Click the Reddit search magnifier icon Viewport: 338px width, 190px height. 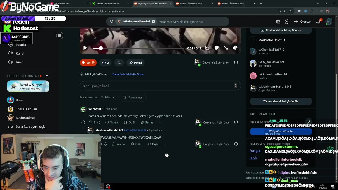(x=112, y=22)
